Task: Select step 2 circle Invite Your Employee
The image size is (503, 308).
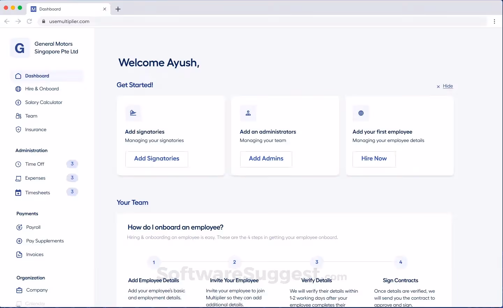Action: pyautogui.click(x=235, y=262)
